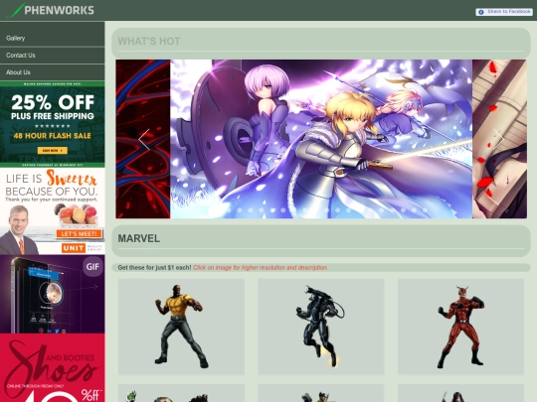Share the page to Facebook
The height and width of the screenshot is (402, 537).
504,12
